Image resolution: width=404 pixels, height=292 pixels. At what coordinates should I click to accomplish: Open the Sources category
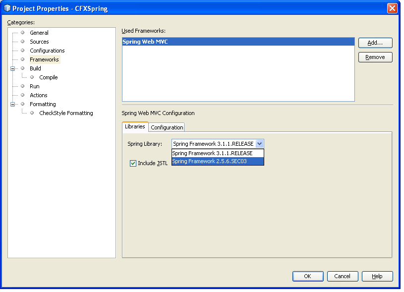[39, 42]
